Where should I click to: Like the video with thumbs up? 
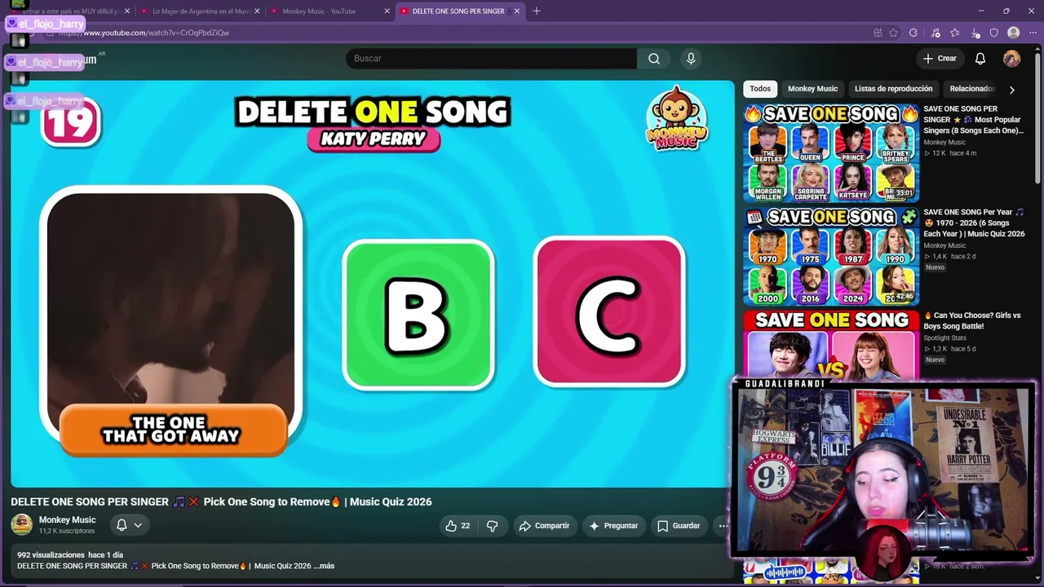coord(458,526)
